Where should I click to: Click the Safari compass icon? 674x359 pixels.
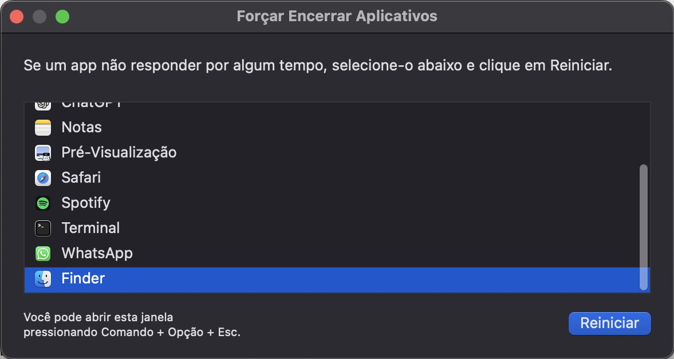[43, 177]
